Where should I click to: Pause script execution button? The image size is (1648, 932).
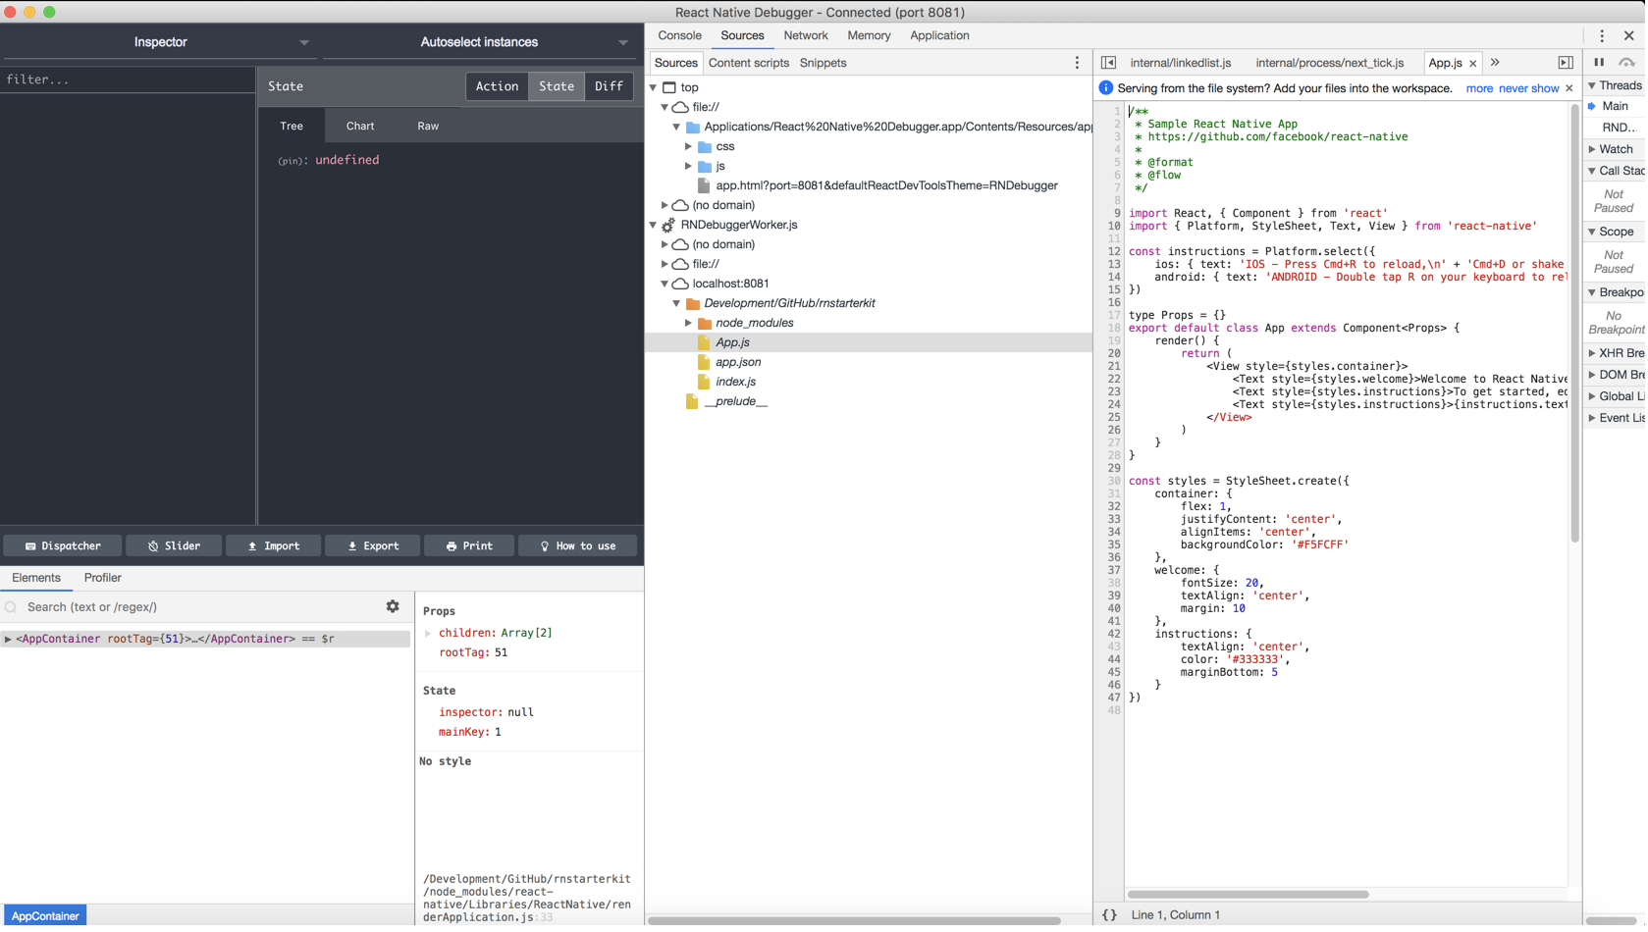tap(1599, 63)
